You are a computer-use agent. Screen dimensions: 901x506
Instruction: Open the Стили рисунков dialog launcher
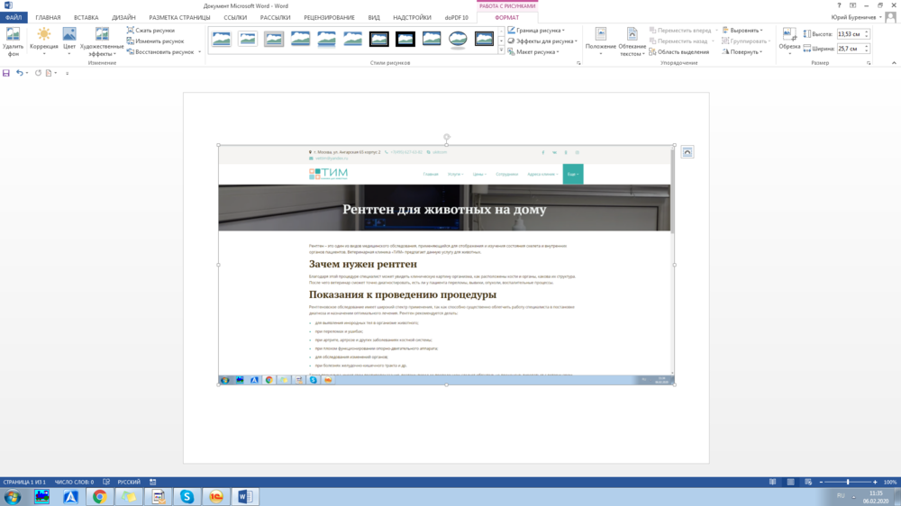point(578,63)
